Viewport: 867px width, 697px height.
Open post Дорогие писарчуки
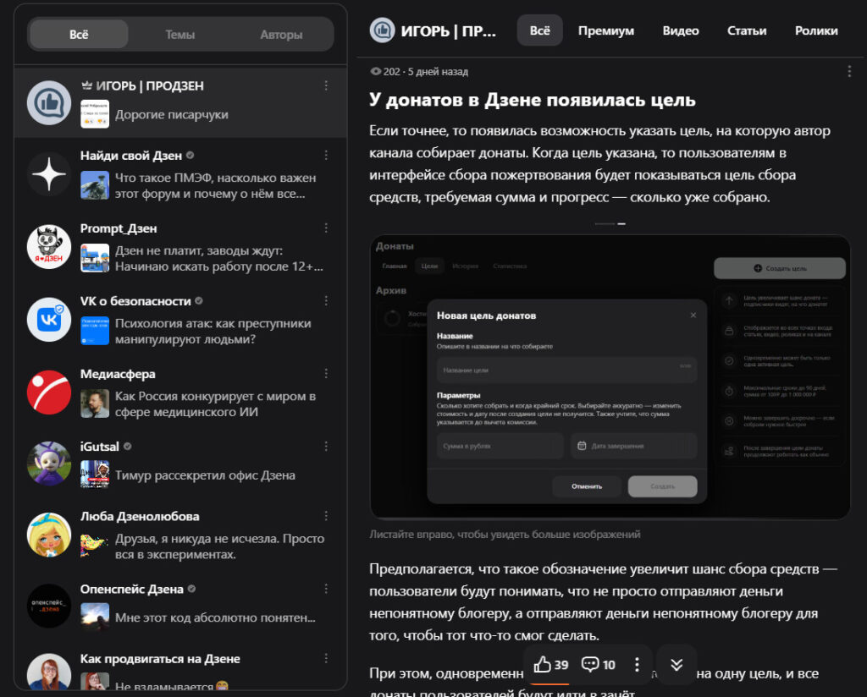pos(171,115)
